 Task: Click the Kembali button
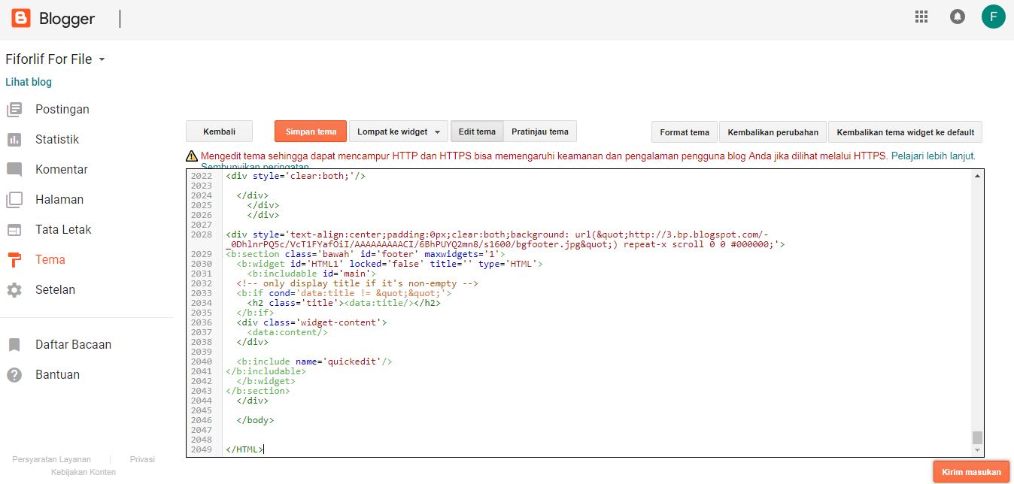tap(219, 132)
